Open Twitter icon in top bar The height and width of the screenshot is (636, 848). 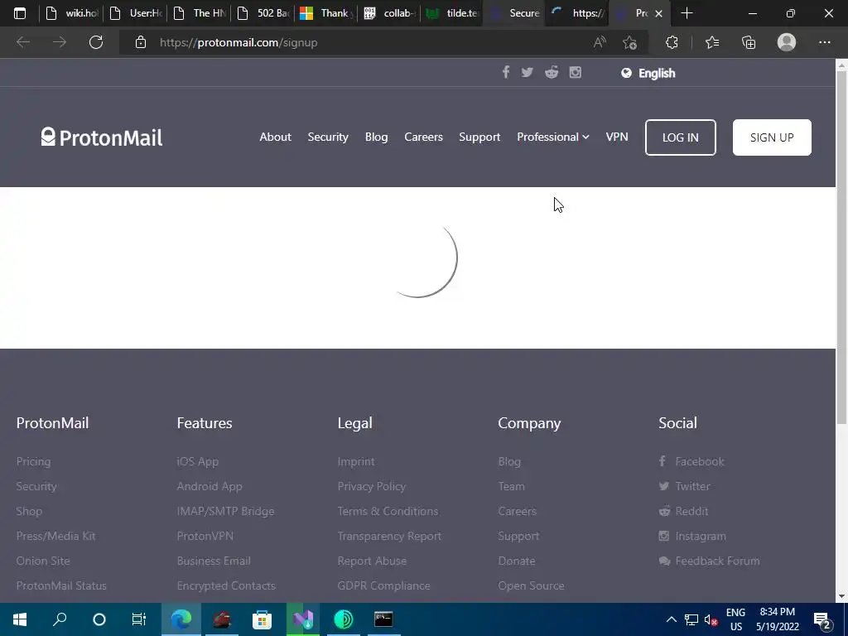tap(528, 73)
